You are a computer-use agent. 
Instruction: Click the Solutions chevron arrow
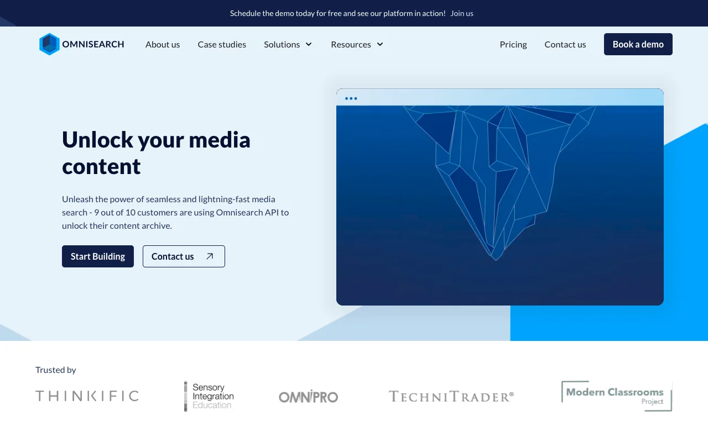tap(309, 44)
